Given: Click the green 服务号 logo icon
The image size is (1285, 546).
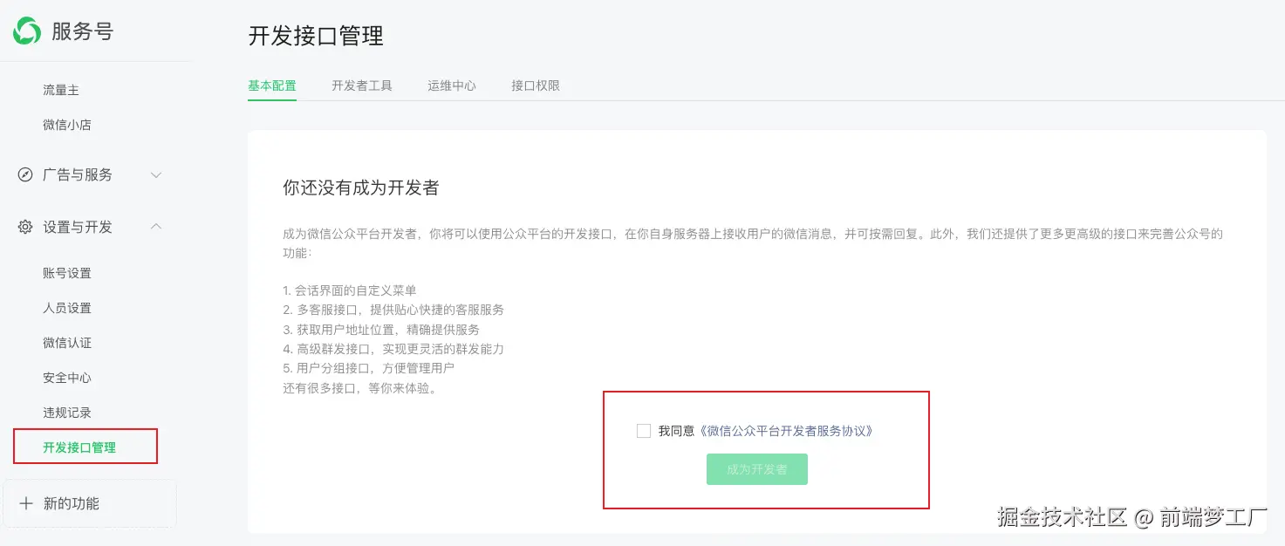Looking at the screenshot, I should pos(26,31).
